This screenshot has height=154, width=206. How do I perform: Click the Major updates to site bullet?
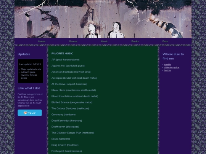[x=31, y=69]
